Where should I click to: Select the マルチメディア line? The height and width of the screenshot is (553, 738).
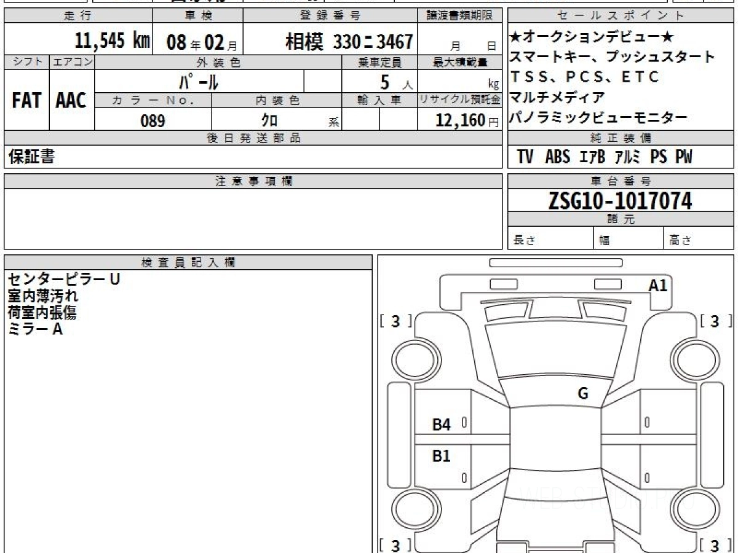(558, 97)
